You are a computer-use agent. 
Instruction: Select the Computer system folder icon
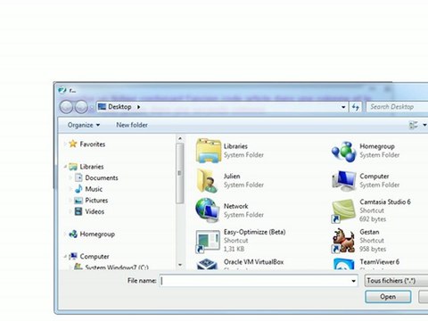344,181
